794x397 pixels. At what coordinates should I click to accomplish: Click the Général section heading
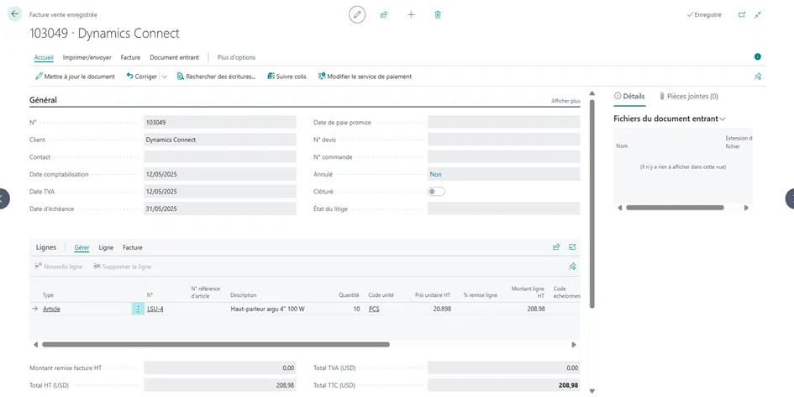(x=43, y=100)
